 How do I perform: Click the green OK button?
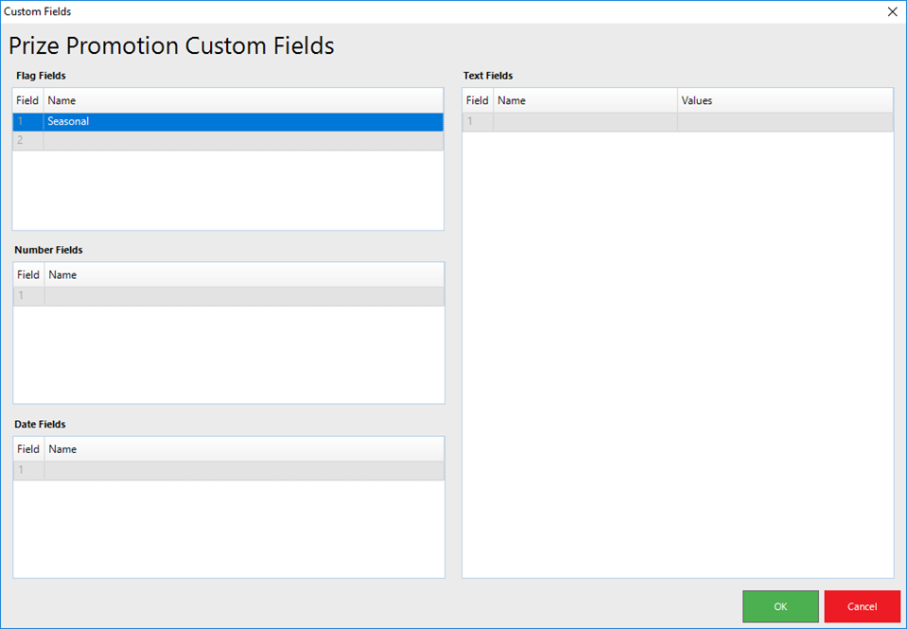point(780,606)
